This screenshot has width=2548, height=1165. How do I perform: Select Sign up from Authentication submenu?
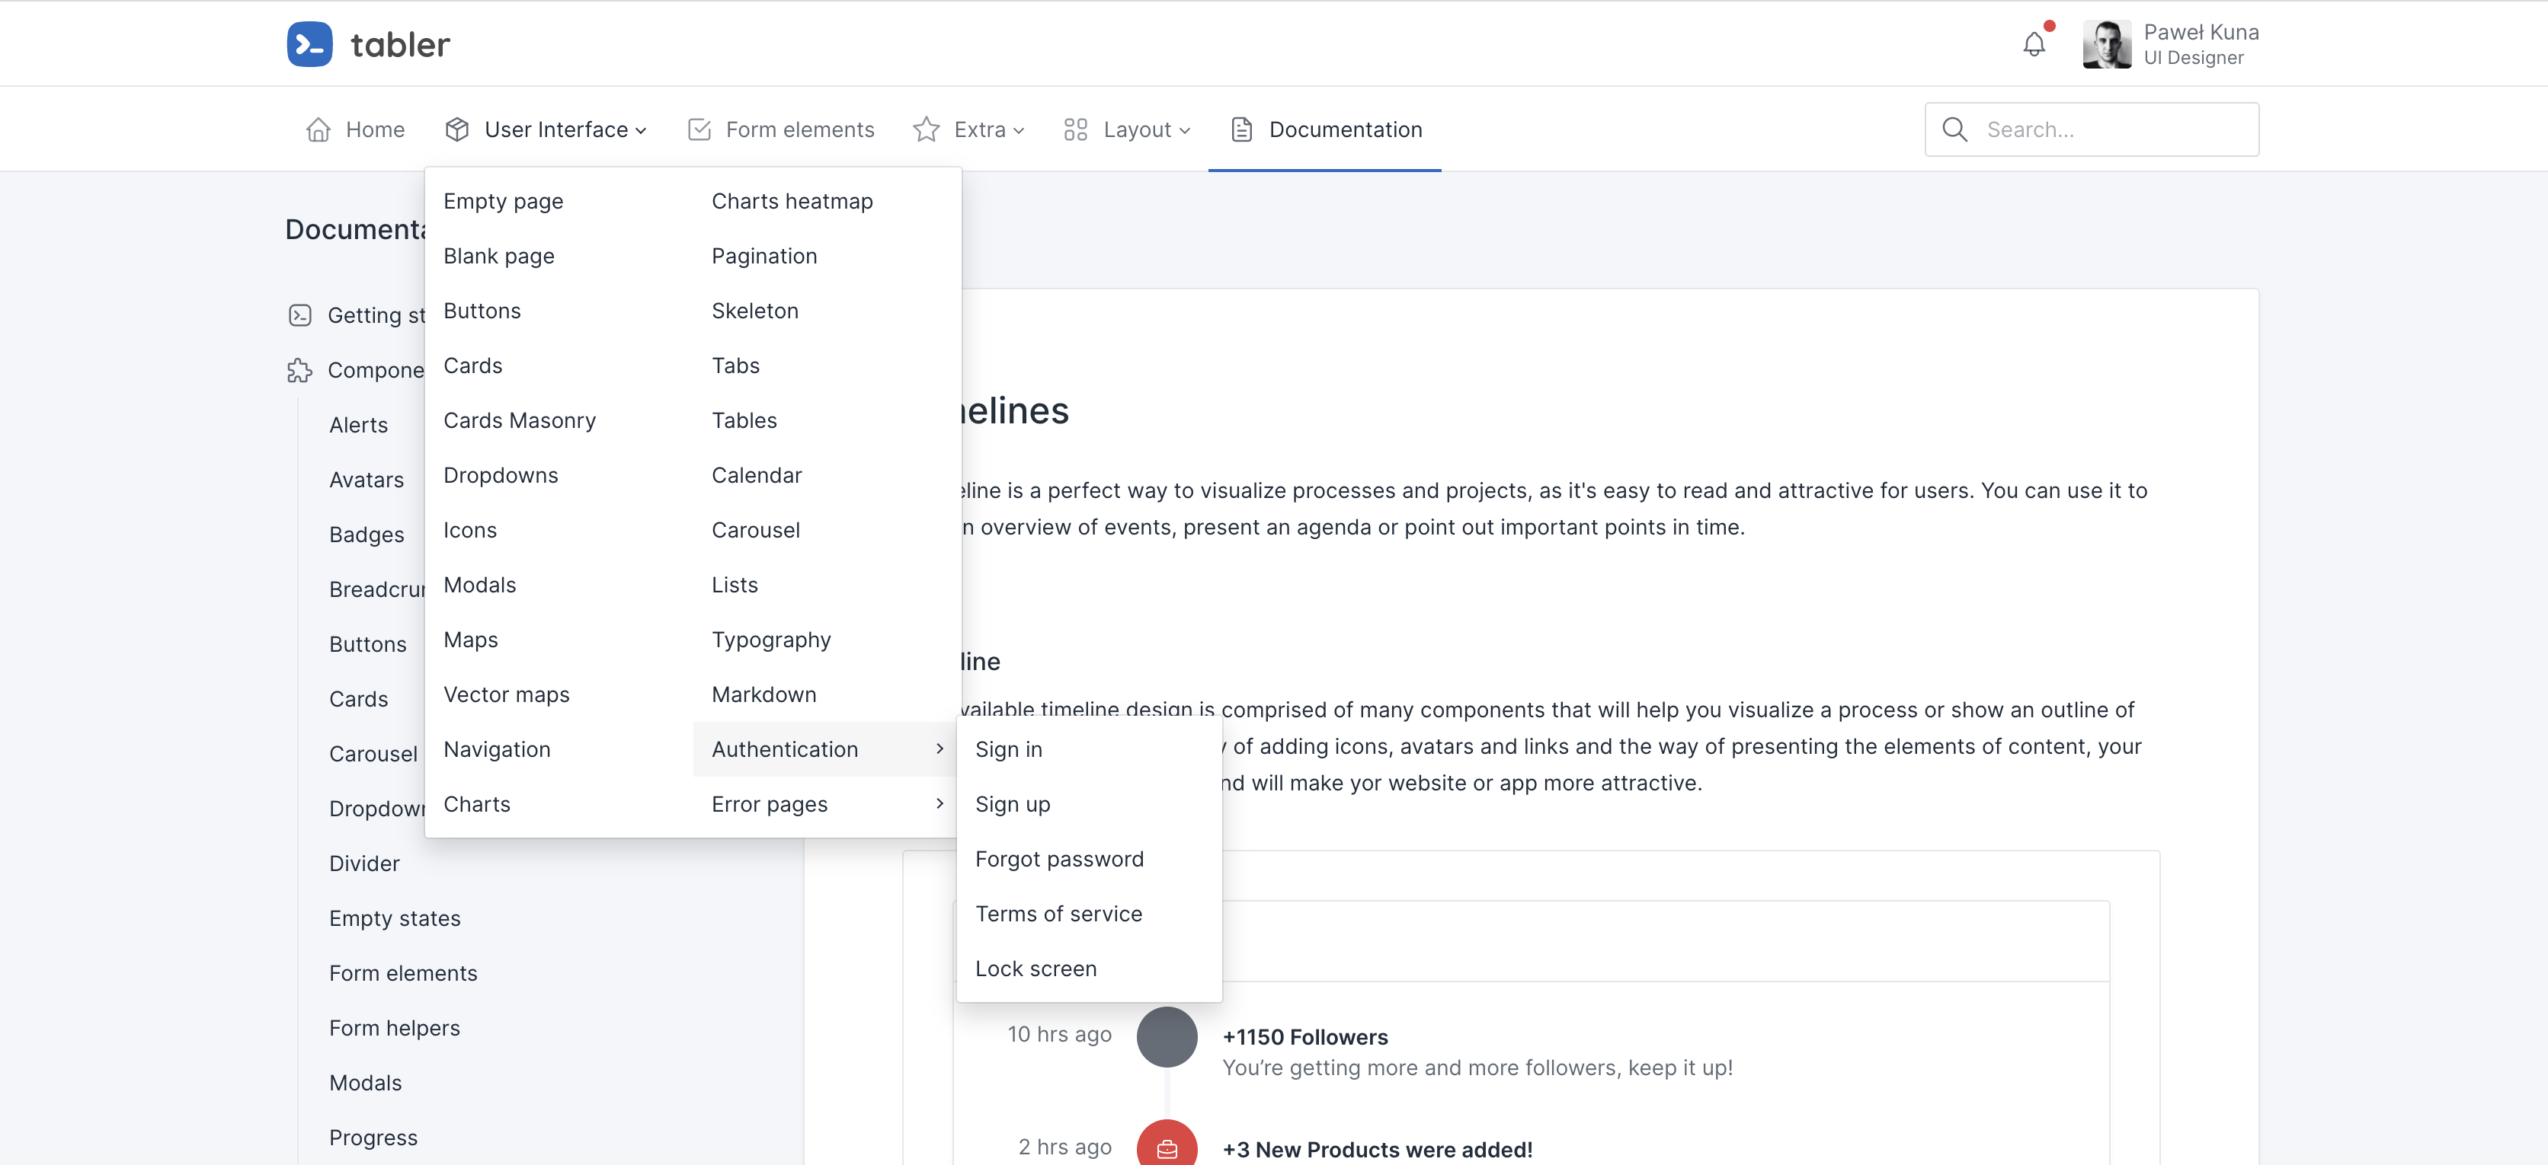coord(1089,804)
